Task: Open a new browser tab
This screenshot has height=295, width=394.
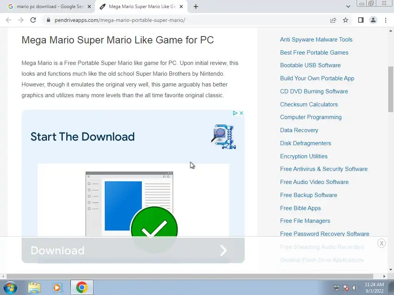Action: pos(196,7)
